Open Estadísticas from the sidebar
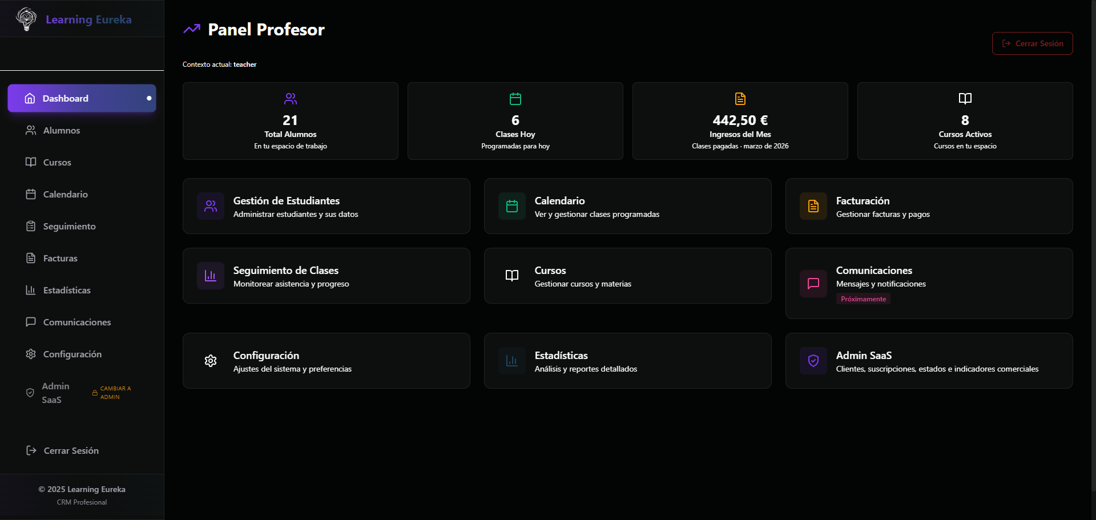Image resolution: width=1096 pixels, height=520 pixels. click(x=82, y=290)
